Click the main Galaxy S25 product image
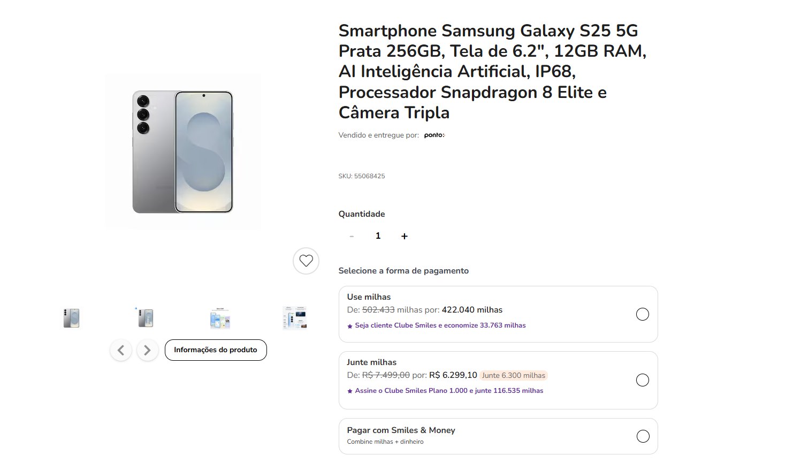Screen dimensions: 801x463 pyautogui.click(x=183, y=152)
